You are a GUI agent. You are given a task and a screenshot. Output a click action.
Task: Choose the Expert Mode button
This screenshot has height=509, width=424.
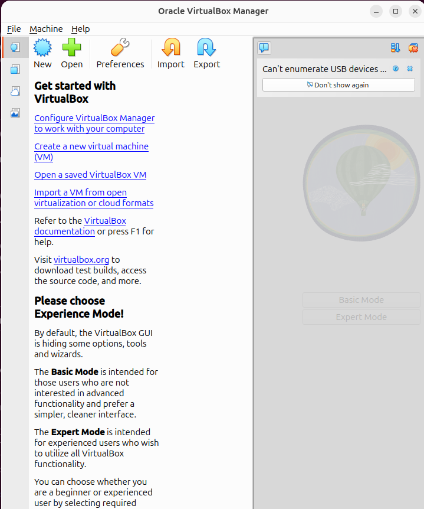coord(361,317)
